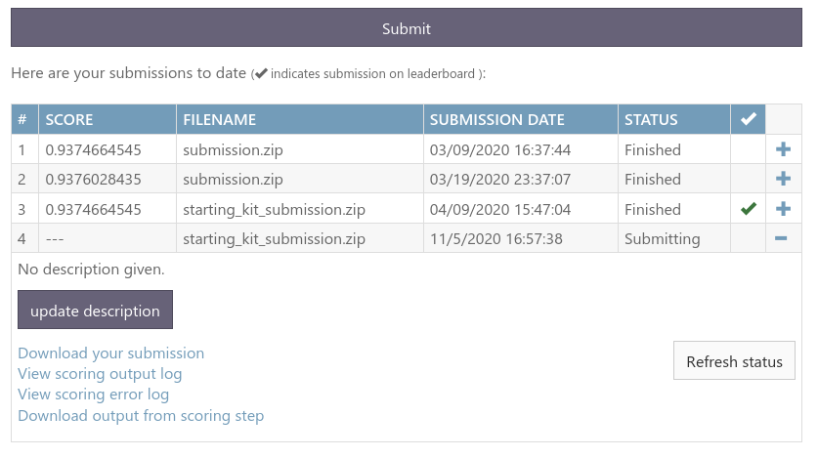Viewport: 818px width, 457px height.
Task: Sort by the STATUS column header
Action: pyautogui.click(x=651, y=120)
